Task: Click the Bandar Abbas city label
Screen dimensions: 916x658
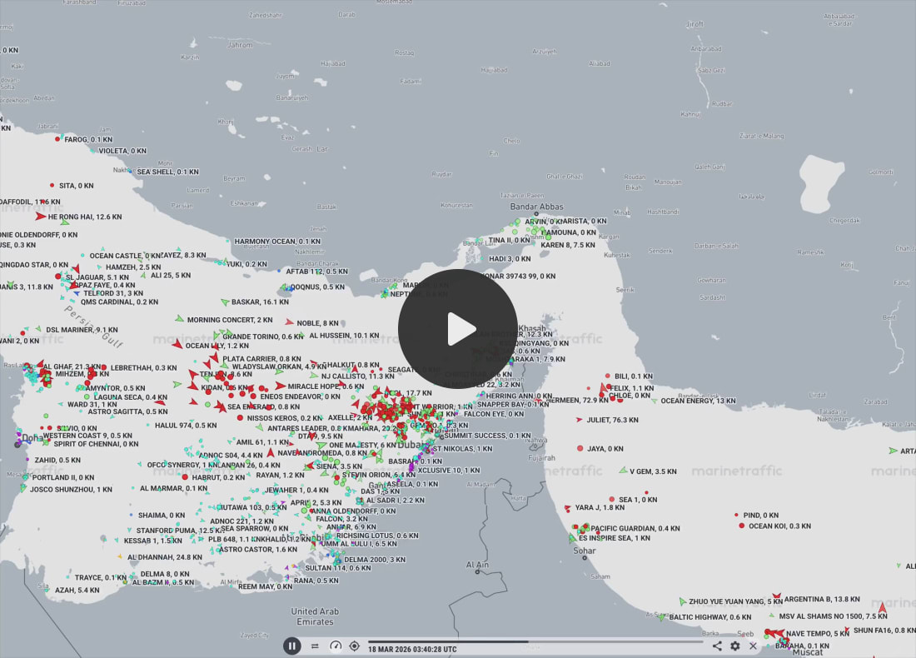Action: coord(536,207)
